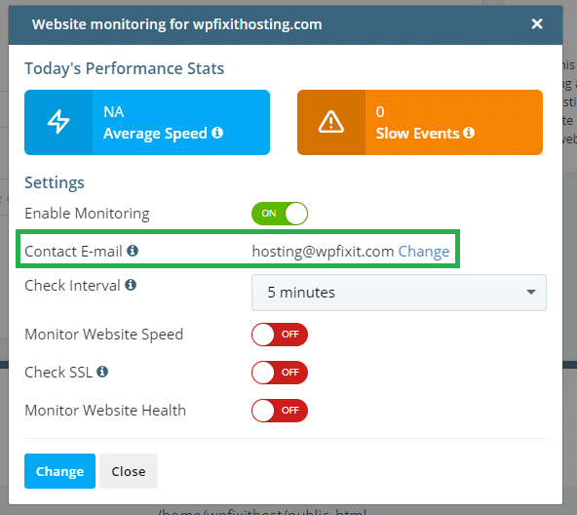Image resolution: width=577 pixels, height=515 pixels.
Task: Open the Check Interval 5 minutes dropdown
Action: coord(399,293)
